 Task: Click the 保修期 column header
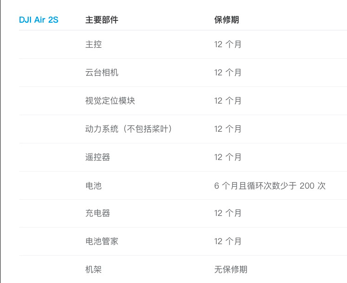click(227, 20)
